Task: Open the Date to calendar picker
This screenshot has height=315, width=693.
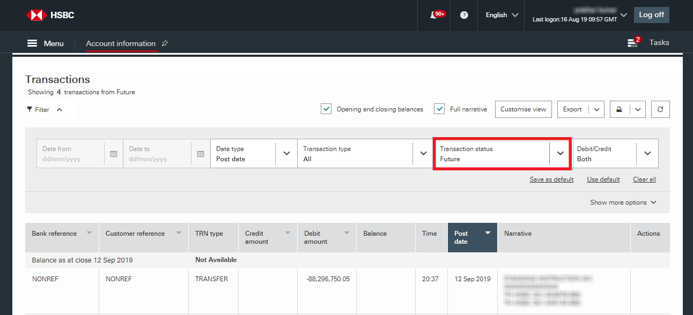Action: point(200,154)
